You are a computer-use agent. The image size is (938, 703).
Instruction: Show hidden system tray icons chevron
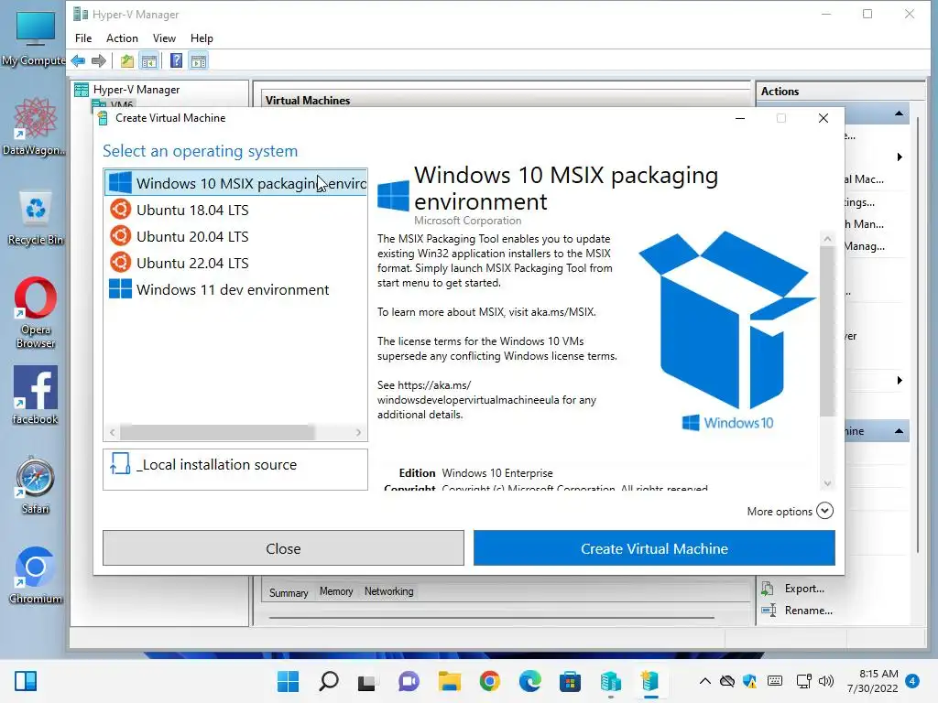pyautogui.click(x=705, y=681)
